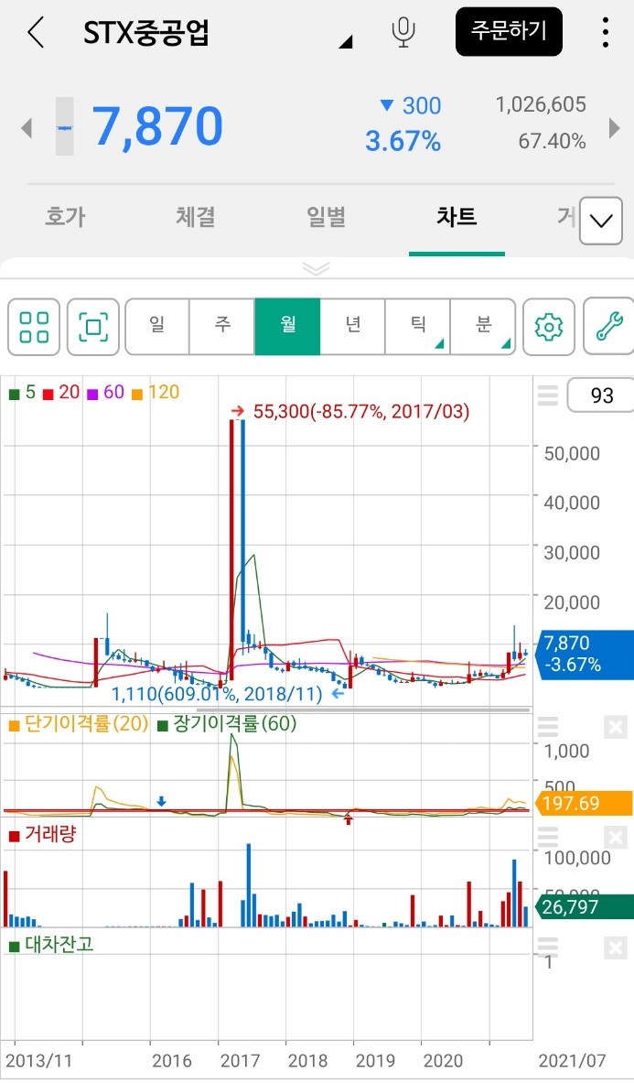
Task: Tap current price tag 7,870 on axis
Action: click(x=585, y=654)
